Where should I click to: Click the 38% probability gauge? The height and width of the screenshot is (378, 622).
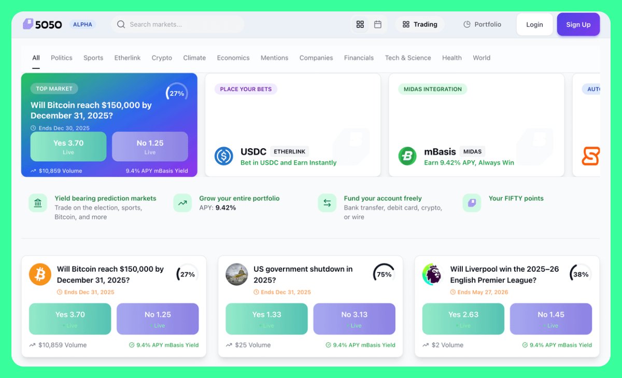(581, 274)
